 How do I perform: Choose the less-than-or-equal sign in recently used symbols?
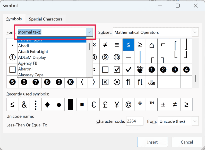coord(12,104)
